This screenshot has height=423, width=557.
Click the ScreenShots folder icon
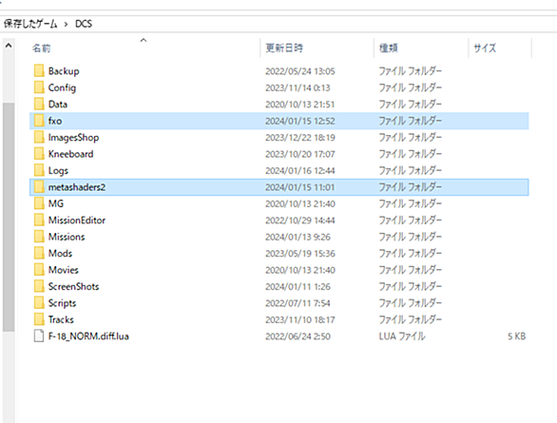[x=39, y=286]
